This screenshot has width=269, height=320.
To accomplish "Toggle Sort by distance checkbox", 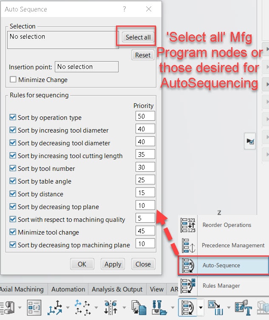I will click(x=13, y=194).
